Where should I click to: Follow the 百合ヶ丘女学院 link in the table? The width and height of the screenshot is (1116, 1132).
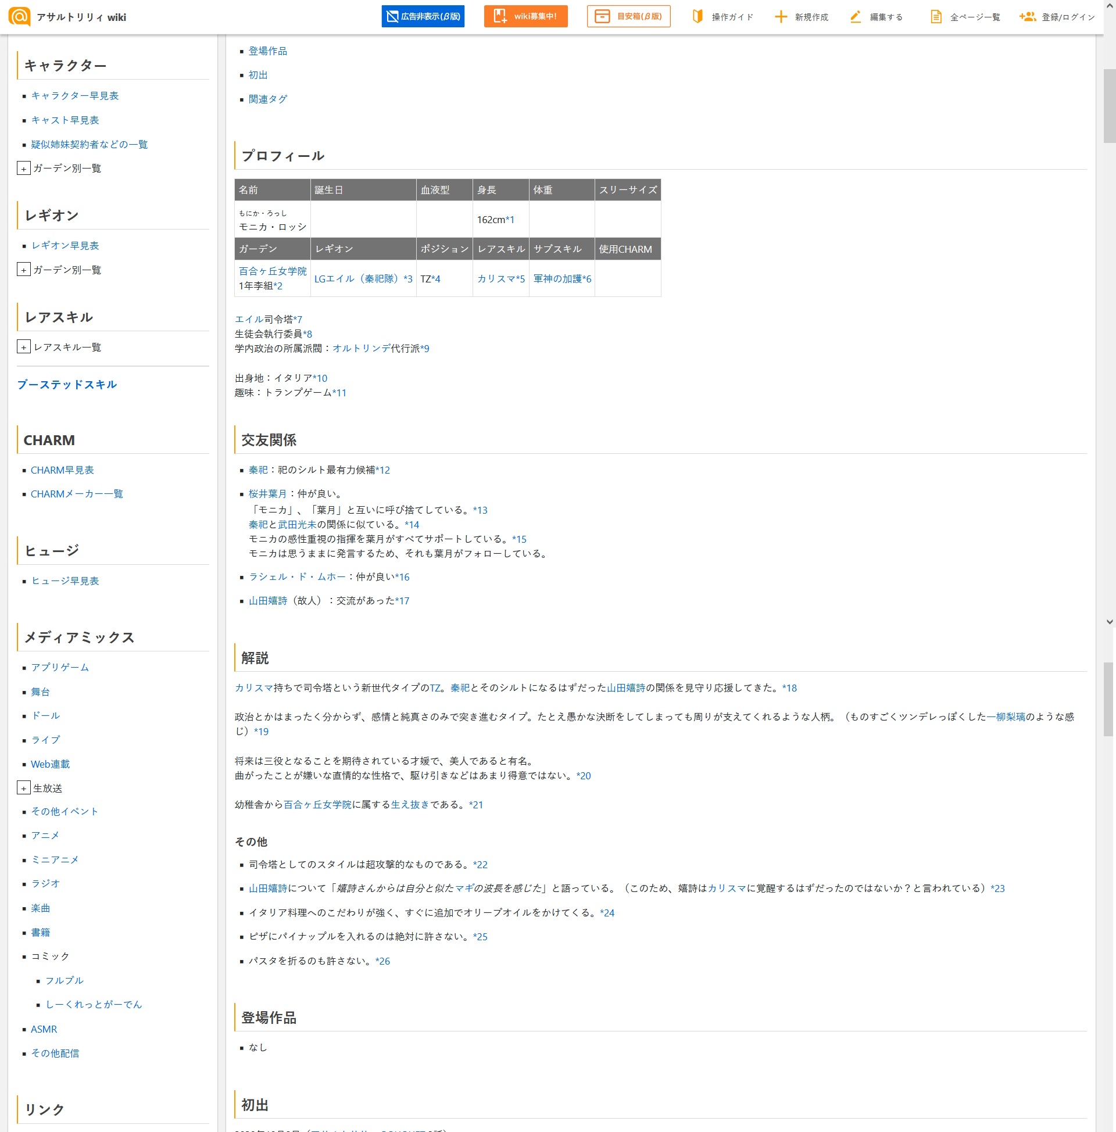coord(273,271)
